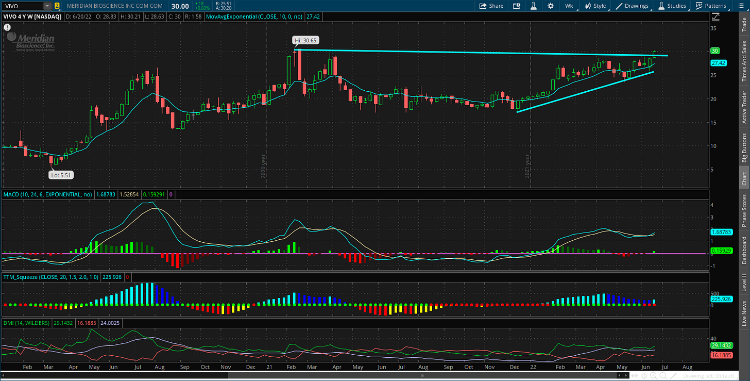
Task: Open the Live News sidebar tab
Action: (x=744, y=313)
